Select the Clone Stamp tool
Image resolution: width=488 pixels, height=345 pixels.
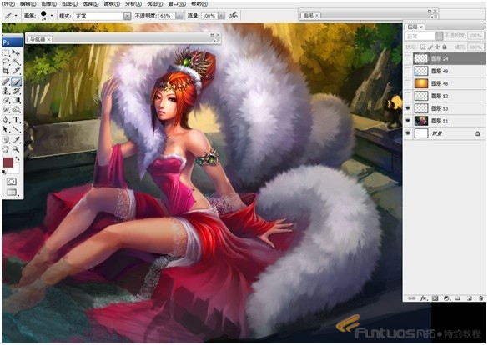[6, 91]
